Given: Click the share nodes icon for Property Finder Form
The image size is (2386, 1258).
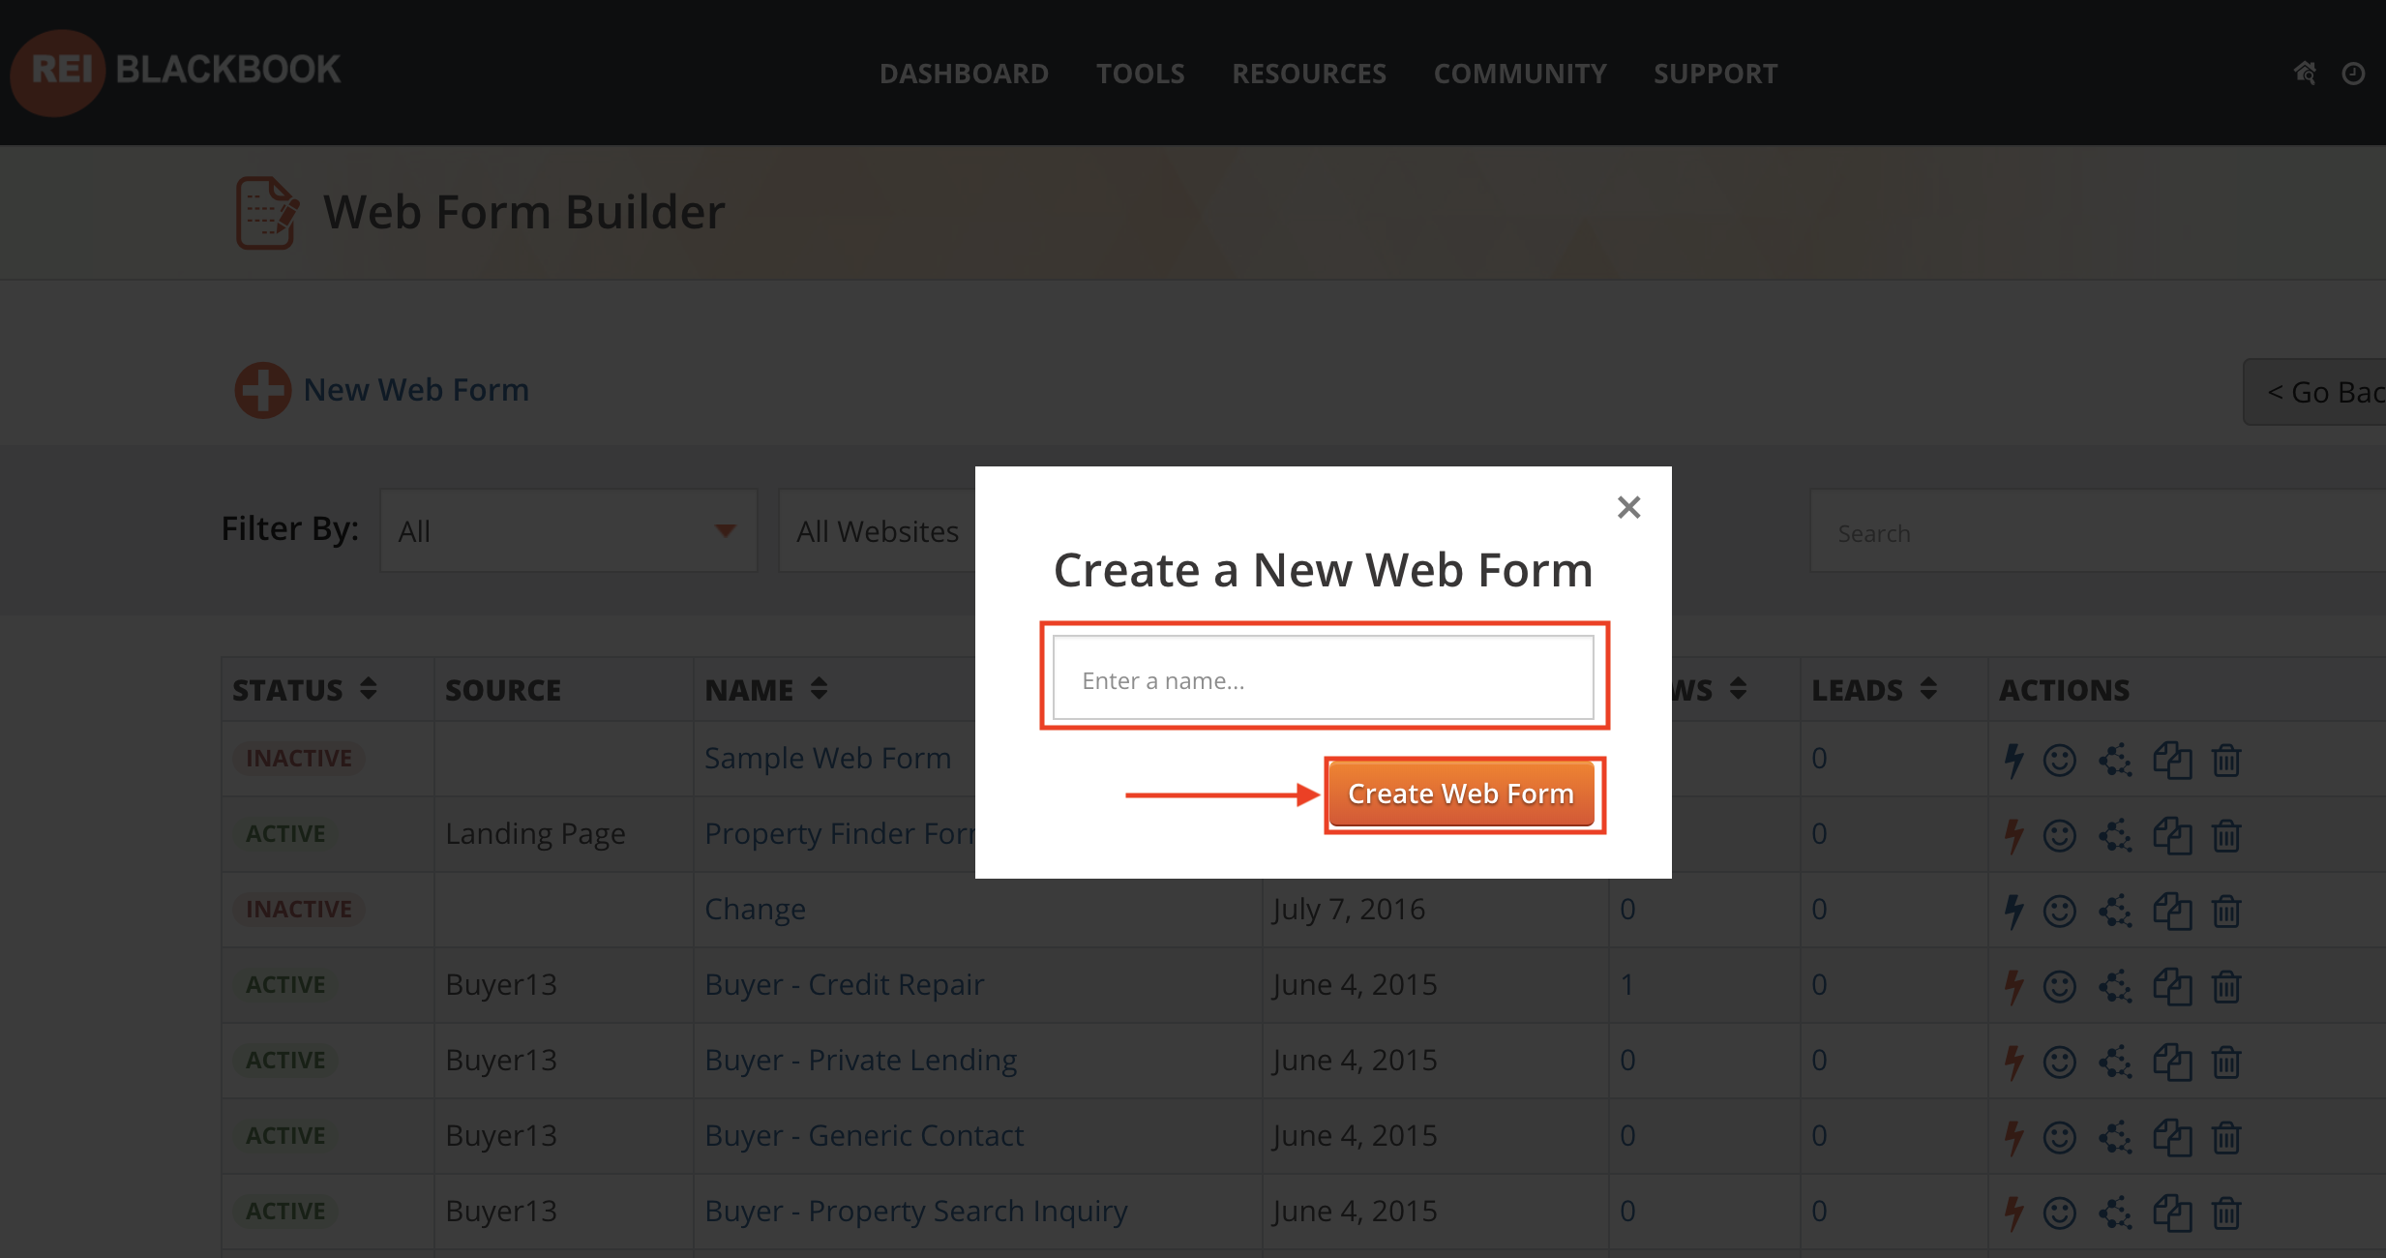Looking at the screenshot, I should 2115,835.
